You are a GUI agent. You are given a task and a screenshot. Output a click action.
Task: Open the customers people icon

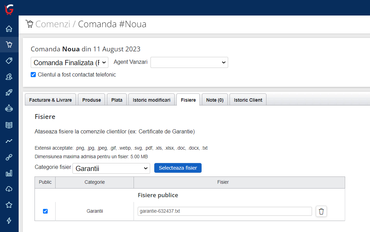[9, 77]
